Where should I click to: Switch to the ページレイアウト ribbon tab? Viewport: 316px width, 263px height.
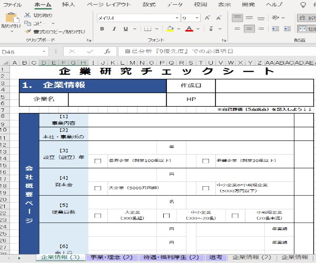[109, 4]
